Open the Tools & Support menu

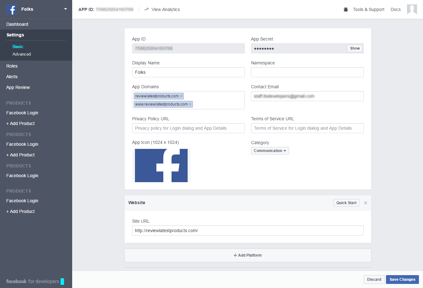pos(369,9)
